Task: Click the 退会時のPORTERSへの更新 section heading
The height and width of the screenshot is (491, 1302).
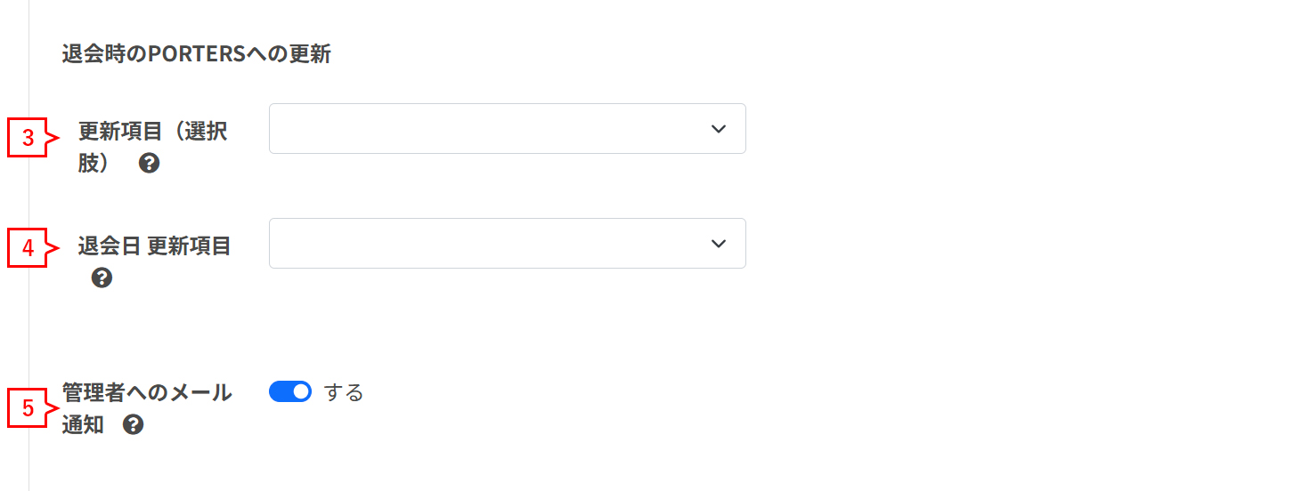Action: click(197, 54)
